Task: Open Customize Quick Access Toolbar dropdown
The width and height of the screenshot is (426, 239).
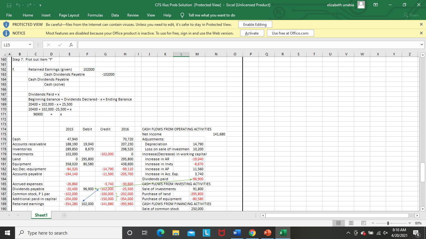Action: [x=40, y=5]
